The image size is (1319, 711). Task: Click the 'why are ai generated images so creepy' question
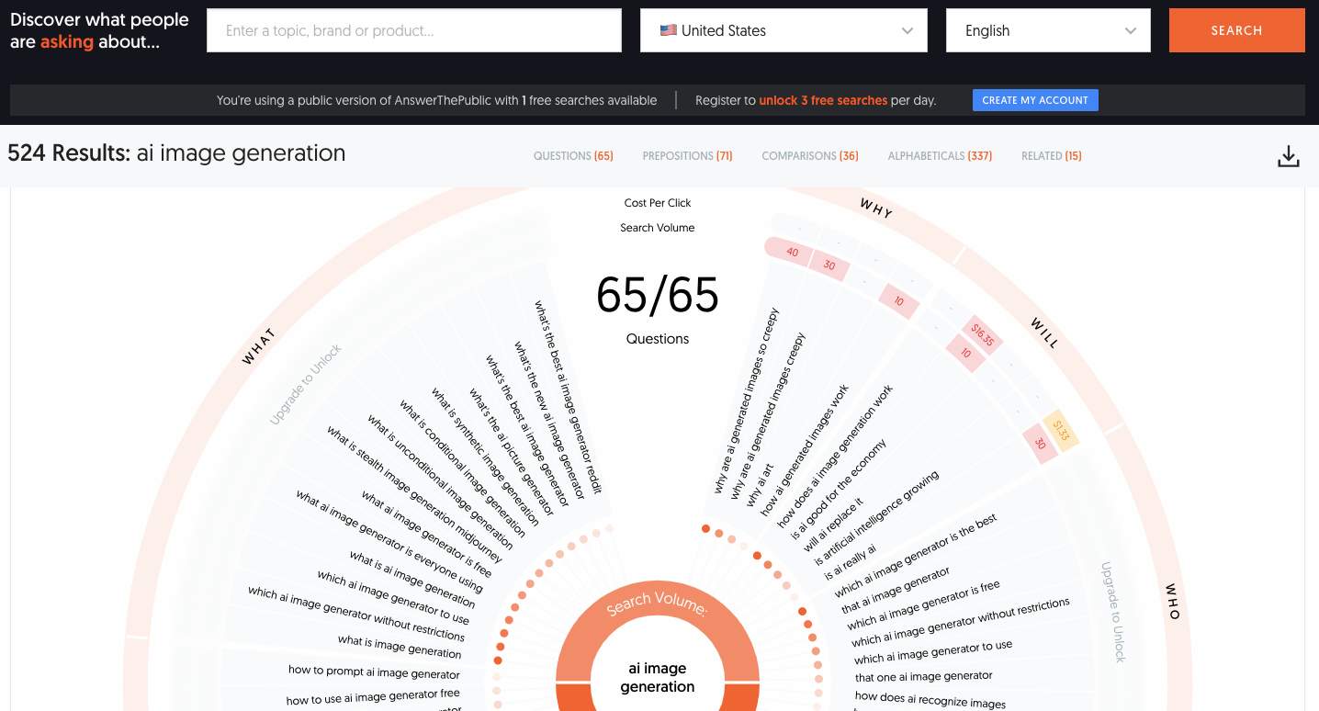click(x=746, y=401)
